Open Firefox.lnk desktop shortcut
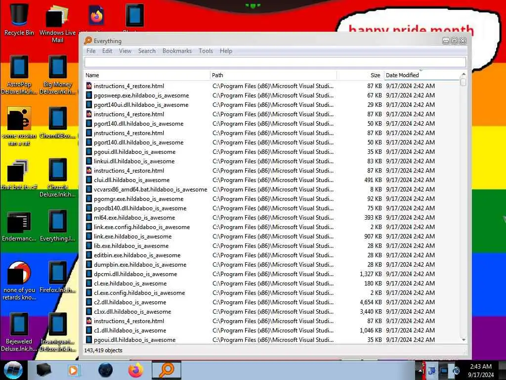The image size is (506, 380). pos(57,277)
